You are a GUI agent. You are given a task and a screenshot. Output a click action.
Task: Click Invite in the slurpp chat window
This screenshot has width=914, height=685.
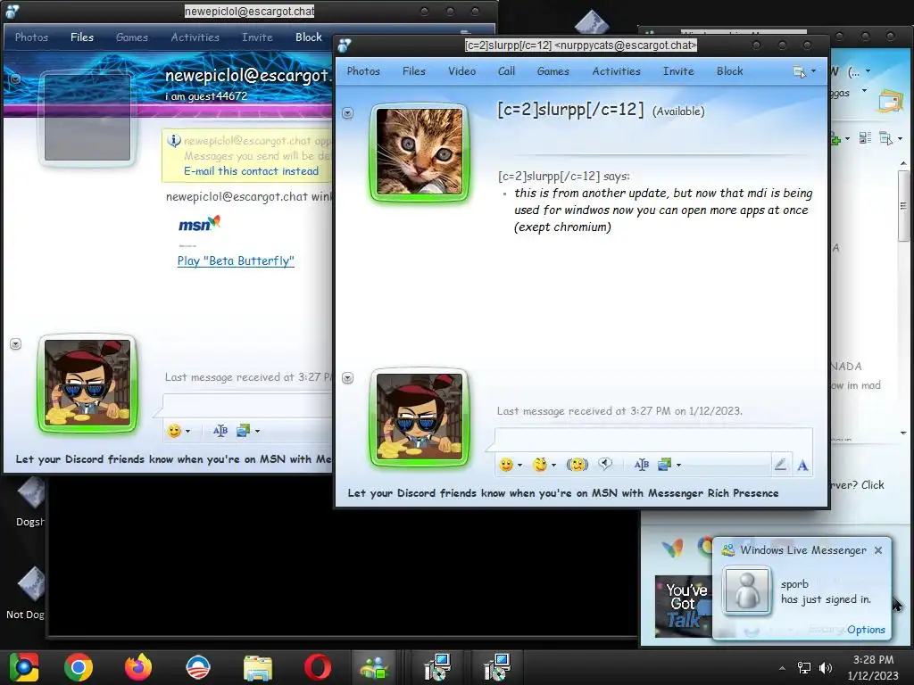[x=678, y=71]
